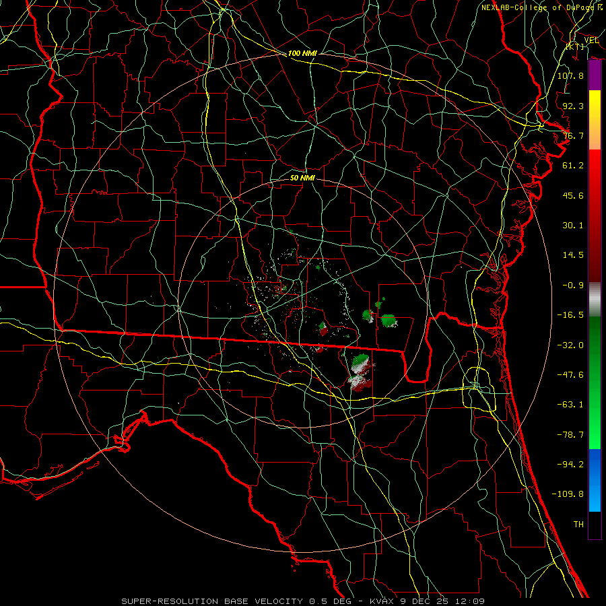This screenshot has height=606, width=606.
Task: Select the -78.7 velocity scale value
Action: (x=570, y=434)
